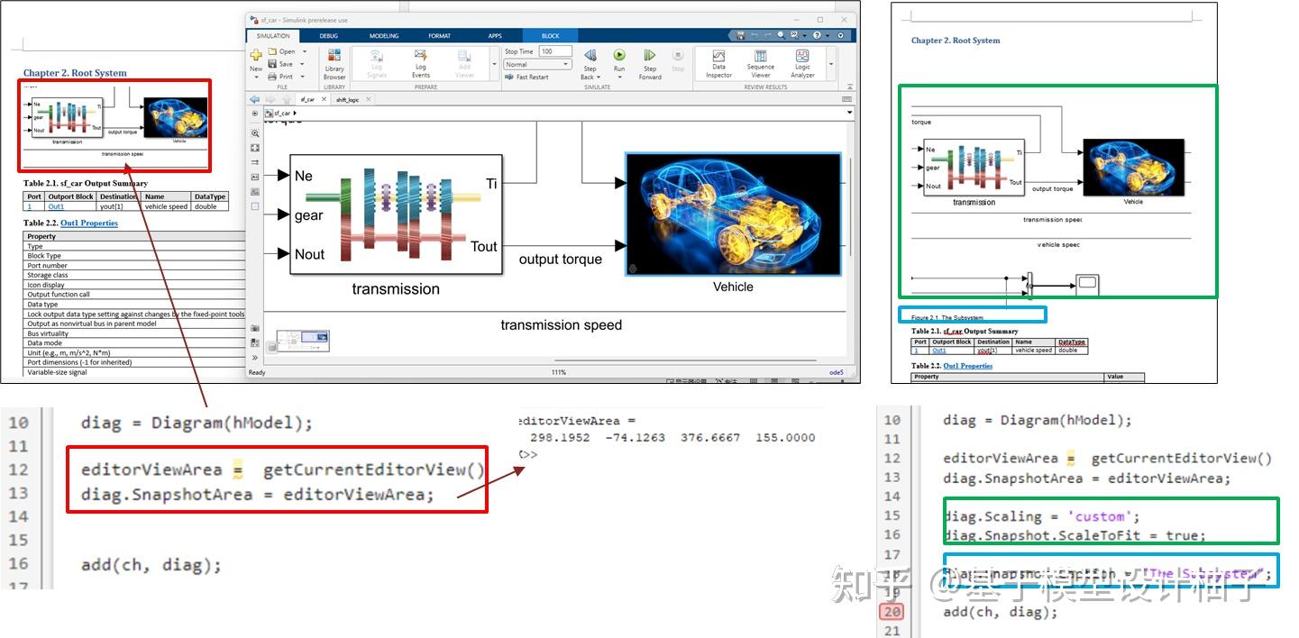Screen dimensions: 1299x638
Task: Switch to the shift_logic model tab
Action: coord(348,100)
